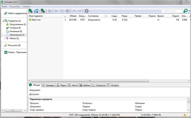Click the torrent list scroll-left arrow

point(29,81)
